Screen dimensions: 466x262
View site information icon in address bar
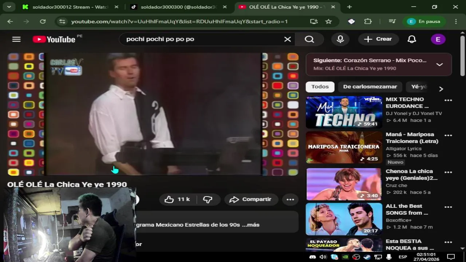pos(62,21)
